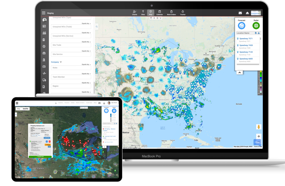Screen dimensions: 285x186
Task: Switch tablet map to Map view
Action: 18,109
